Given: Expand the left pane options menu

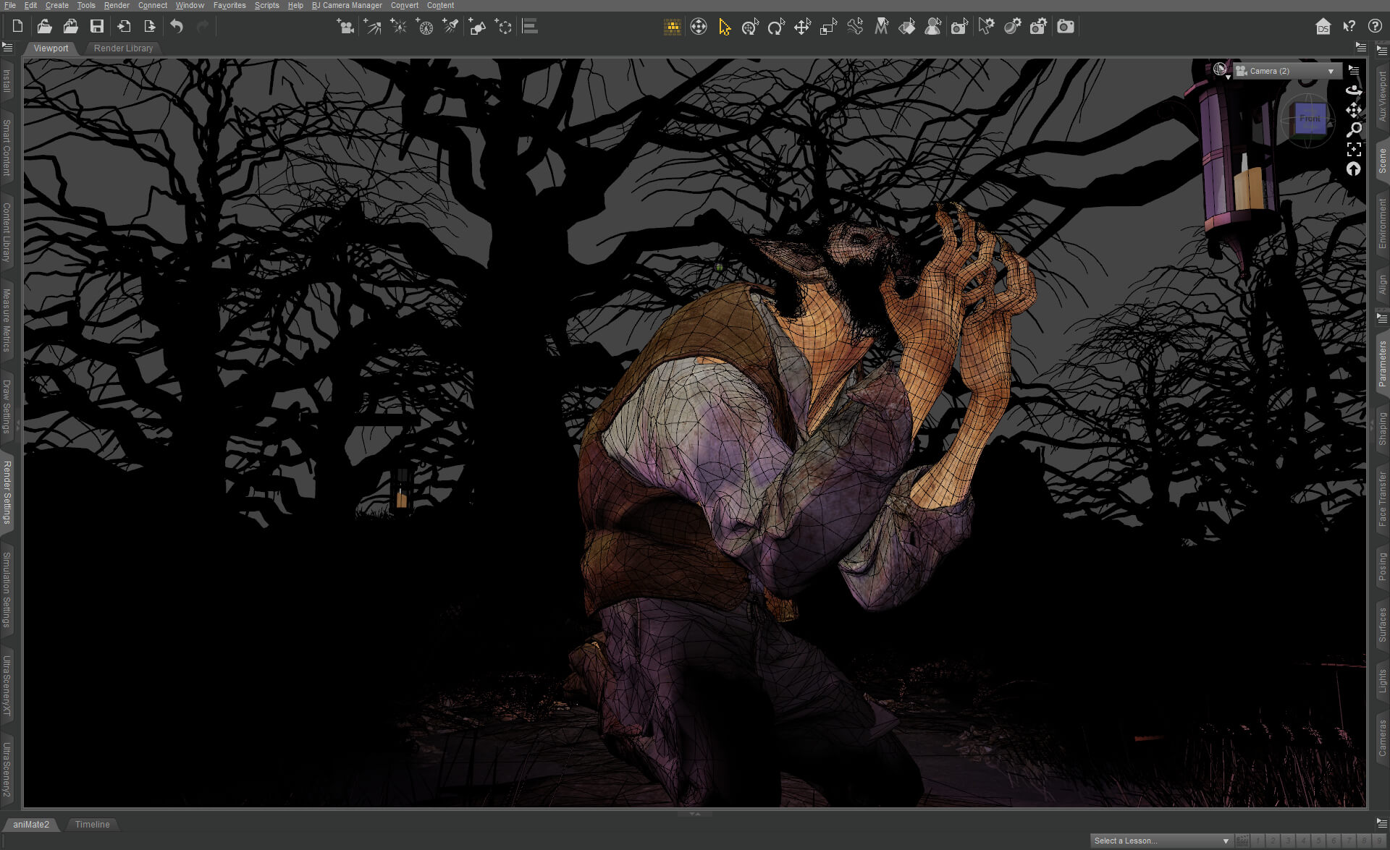Looking at the screenshot, I should click(x=7, y=47).
